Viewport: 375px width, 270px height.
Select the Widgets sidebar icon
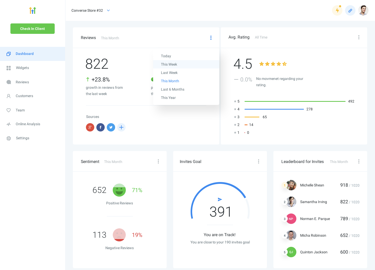[x=9, y=68]
